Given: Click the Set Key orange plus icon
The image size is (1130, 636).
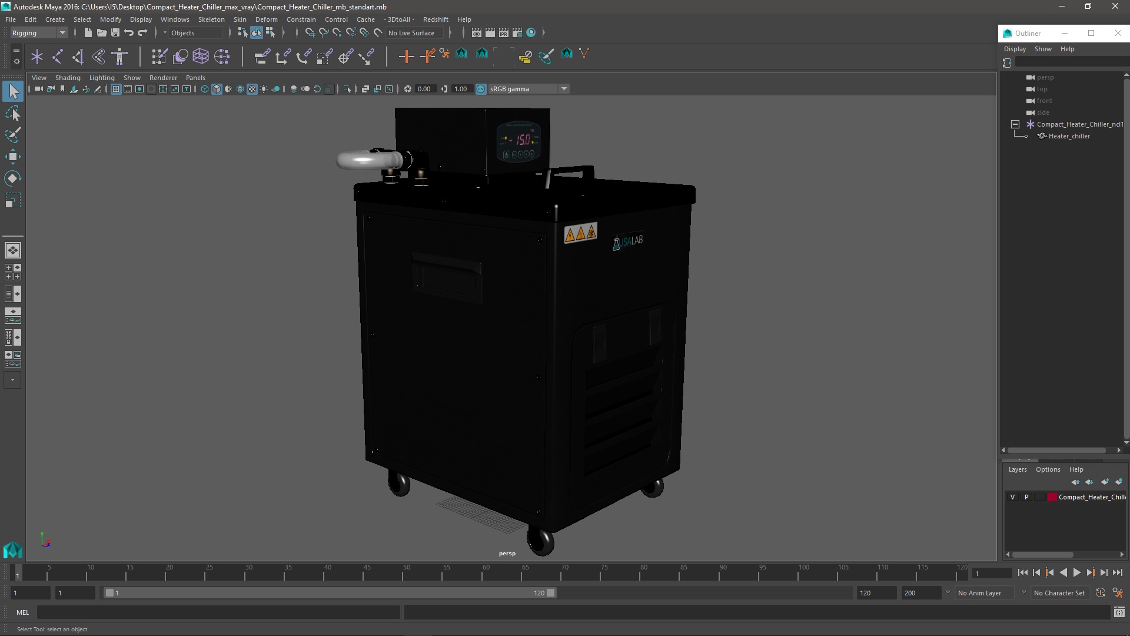Looking at the screenshot, I should pyautogui.click(x=406, y=57).
